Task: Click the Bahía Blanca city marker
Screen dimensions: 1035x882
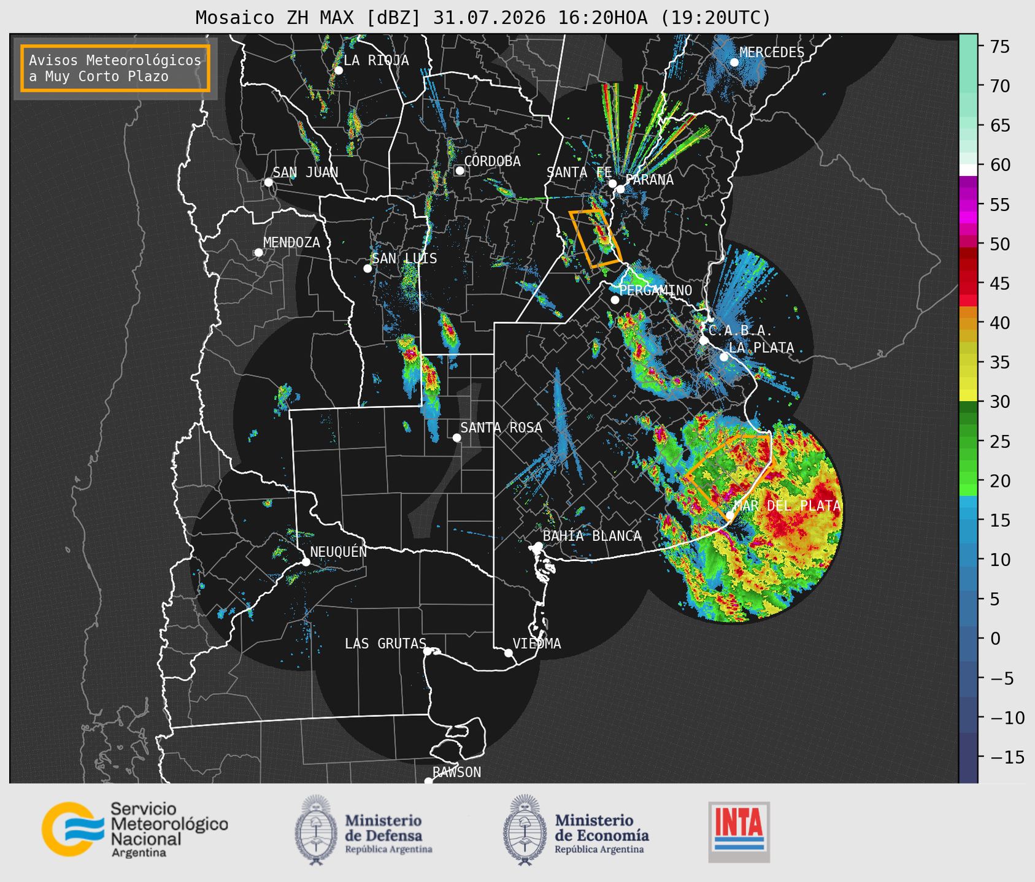Action: (538, 546)
